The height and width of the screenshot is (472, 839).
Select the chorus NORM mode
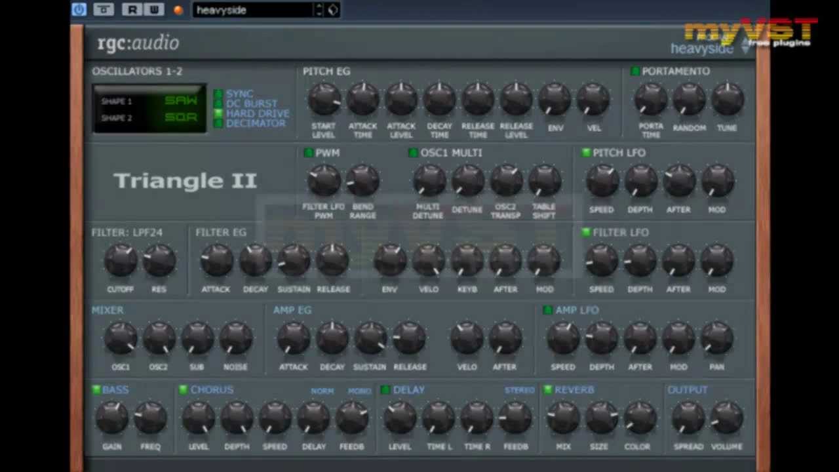click(322, 391)
